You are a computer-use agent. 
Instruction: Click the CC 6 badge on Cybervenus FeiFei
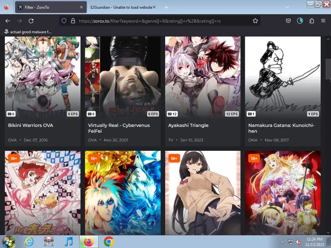(x=91, y=114)
